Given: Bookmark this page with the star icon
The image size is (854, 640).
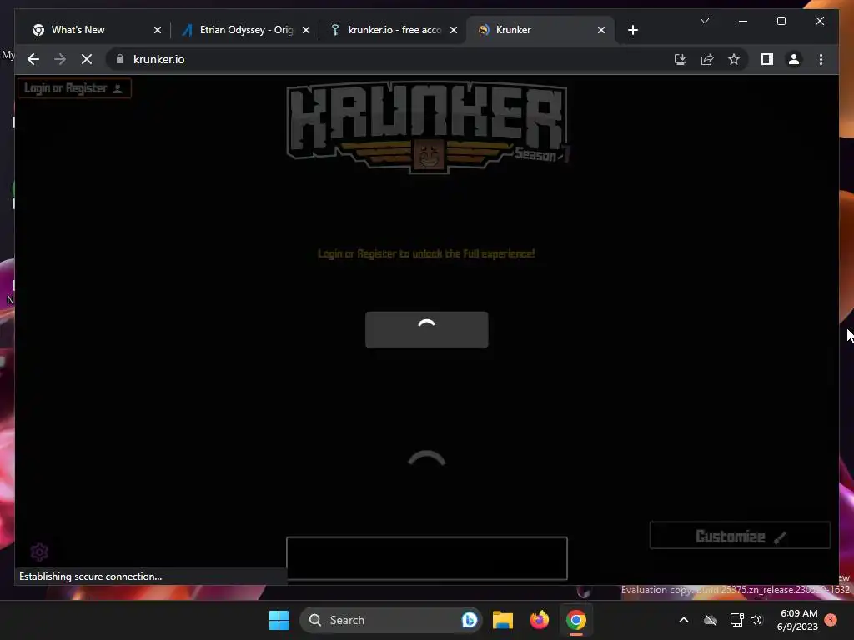Looking at the screenshot, I should point(734,59).
